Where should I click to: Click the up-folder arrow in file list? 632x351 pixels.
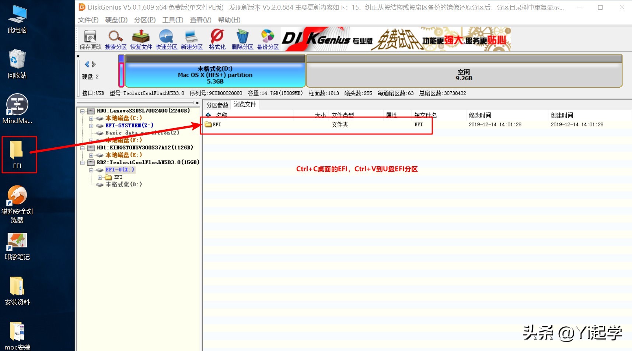pos(209,115)
